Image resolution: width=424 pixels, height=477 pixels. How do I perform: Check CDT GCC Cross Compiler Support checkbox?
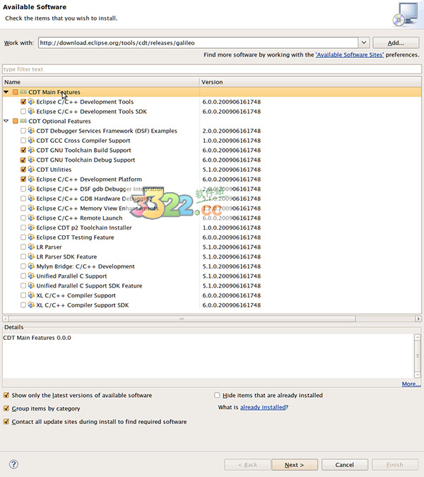[23, 141]
